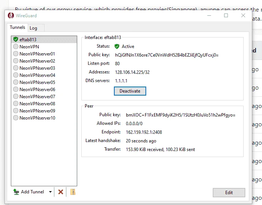Select NeonVPNserver06 tunnel name
Image resolution: width=262 pixels, height=205 pixels.
click(37, 90)
